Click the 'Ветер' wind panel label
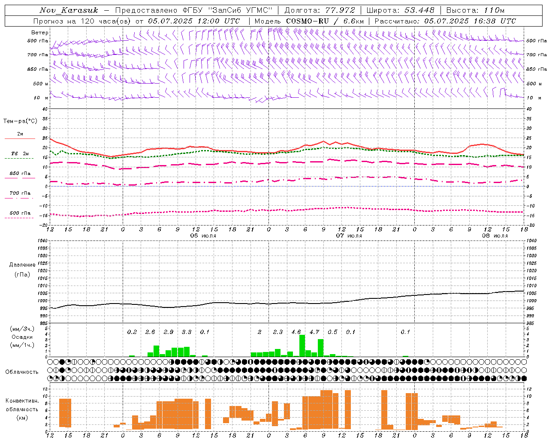This screenshot has width=549, height=439. pos(40,33)
